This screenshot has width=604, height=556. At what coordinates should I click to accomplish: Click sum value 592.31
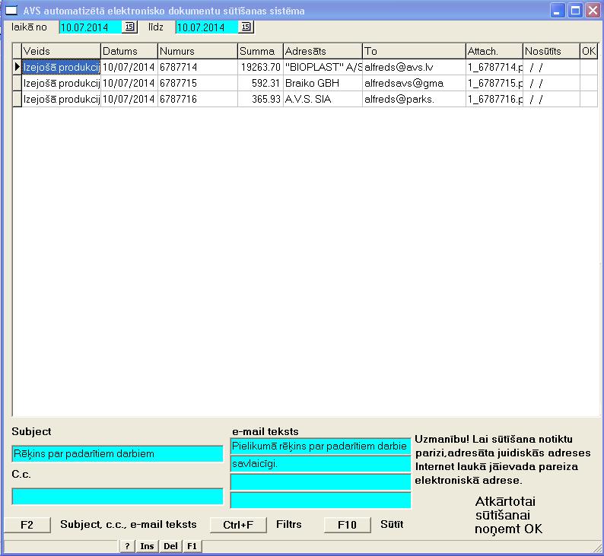(x=260, y=83)
